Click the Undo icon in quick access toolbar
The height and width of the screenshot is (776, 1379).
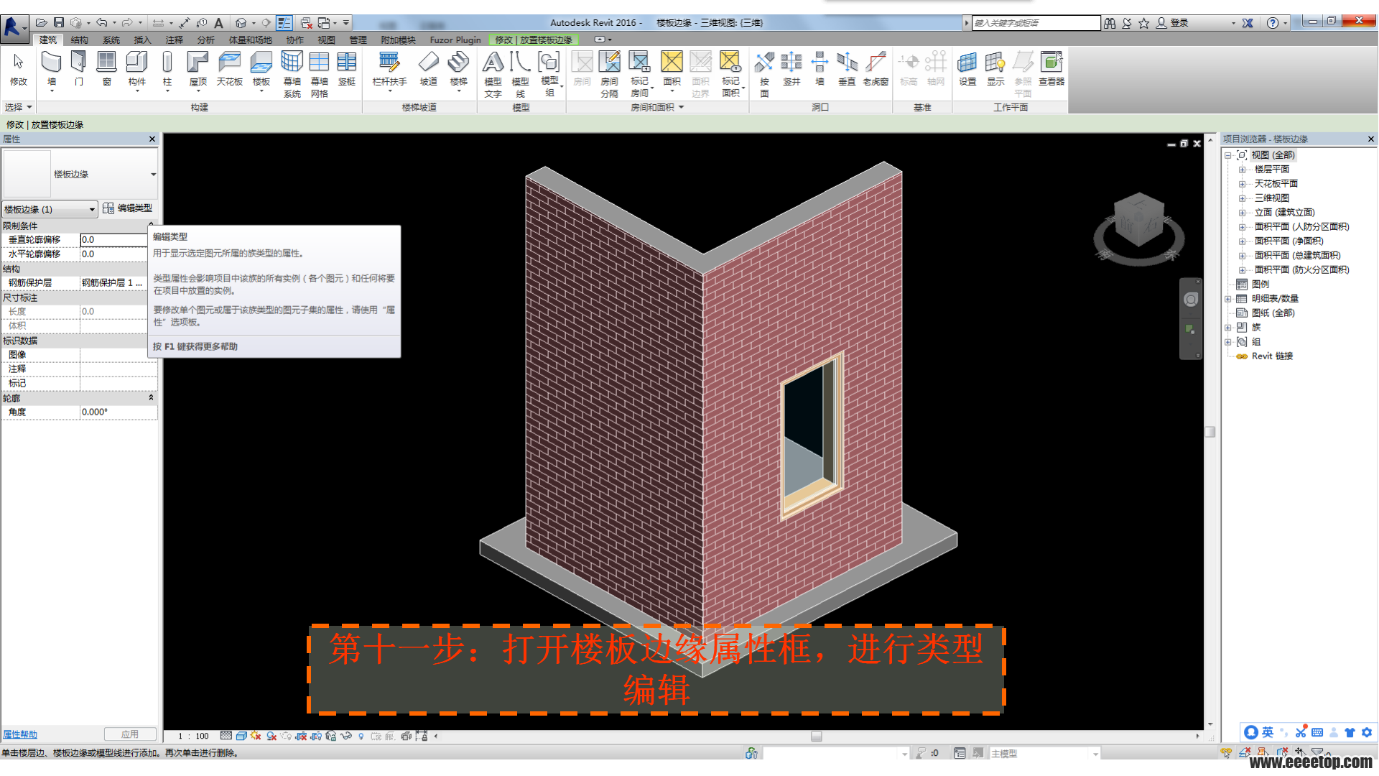click(102, 23)
